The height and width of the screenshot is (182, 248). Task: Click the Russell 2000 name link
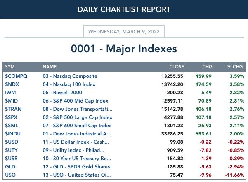coord(62,93)
